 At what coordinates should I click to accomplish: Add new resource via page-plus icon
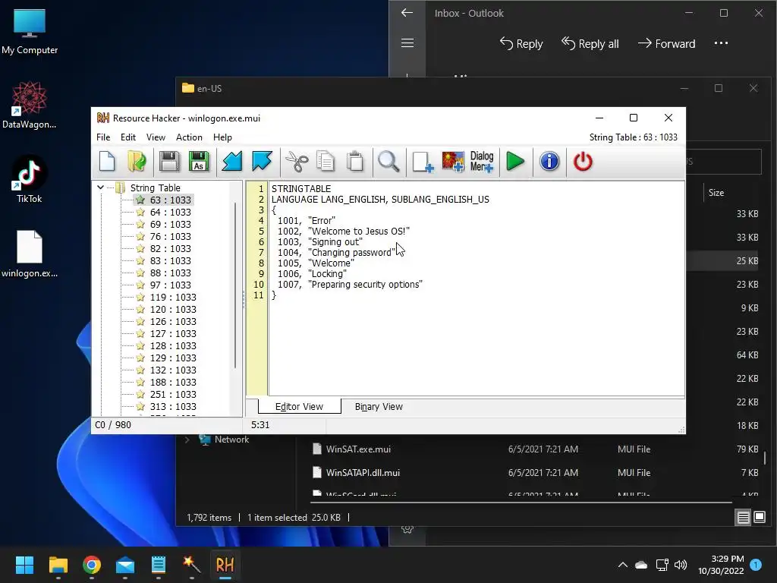[423, 162]
